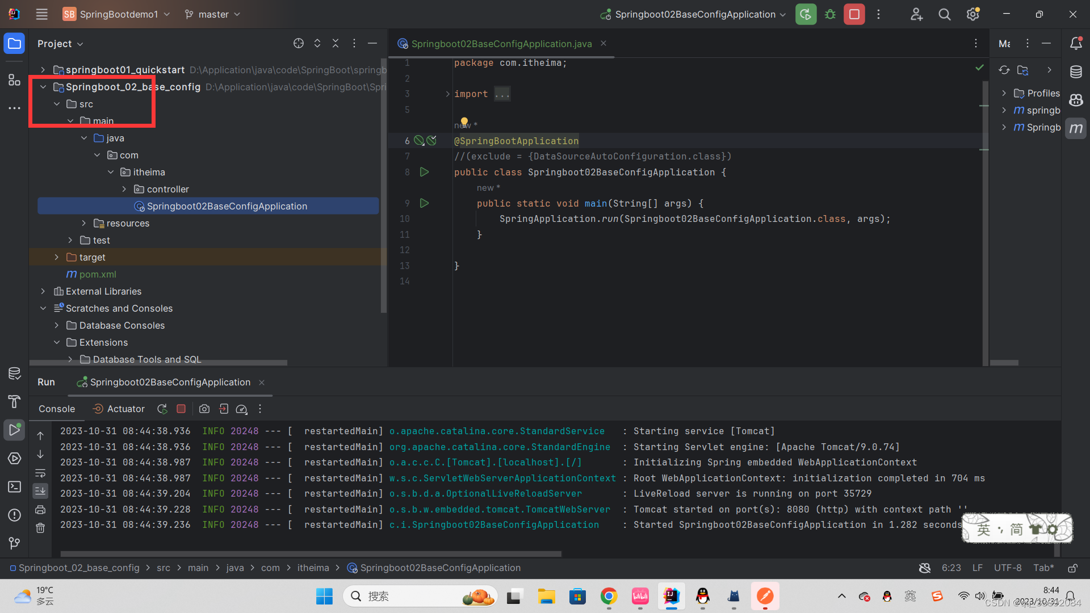1090x613 pixels.
Task: Open the Database tool window icon
Action: 1076,72
